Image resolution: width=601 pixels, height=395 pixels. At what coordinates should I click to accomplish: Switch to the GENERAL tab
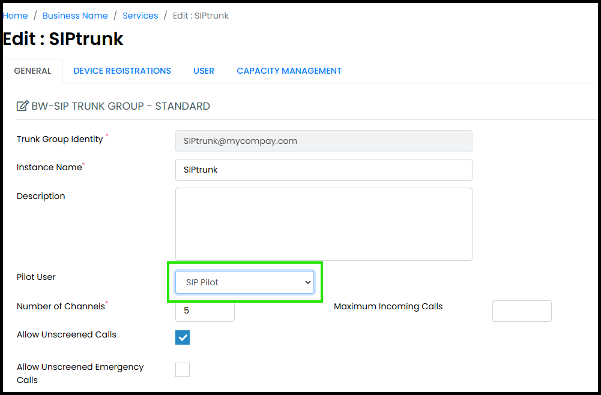(32, 71)
